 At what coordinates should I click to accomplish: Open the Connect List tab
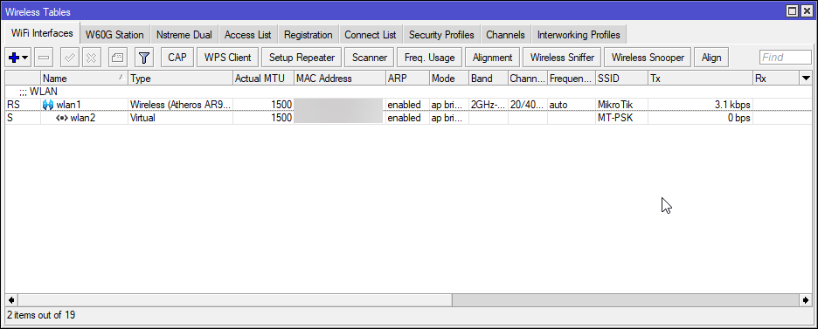click(371, 35)
